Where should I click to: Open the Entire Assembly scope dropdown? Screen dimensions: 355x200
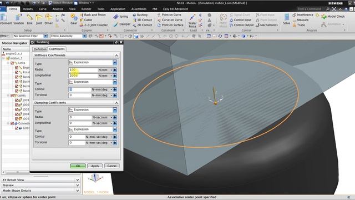tap(84, 36)
